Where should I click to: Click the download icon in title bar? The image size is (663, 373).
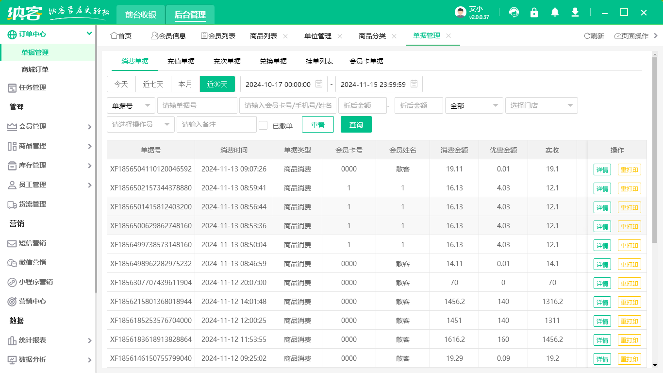(575, 13)
